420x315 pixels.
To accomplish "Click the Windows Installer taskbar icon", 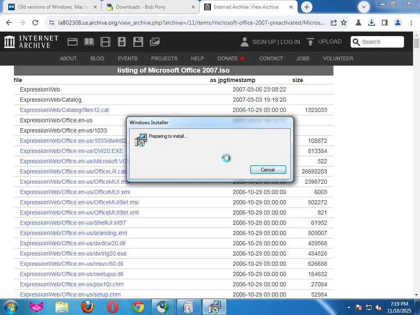I will pos(215,307).
